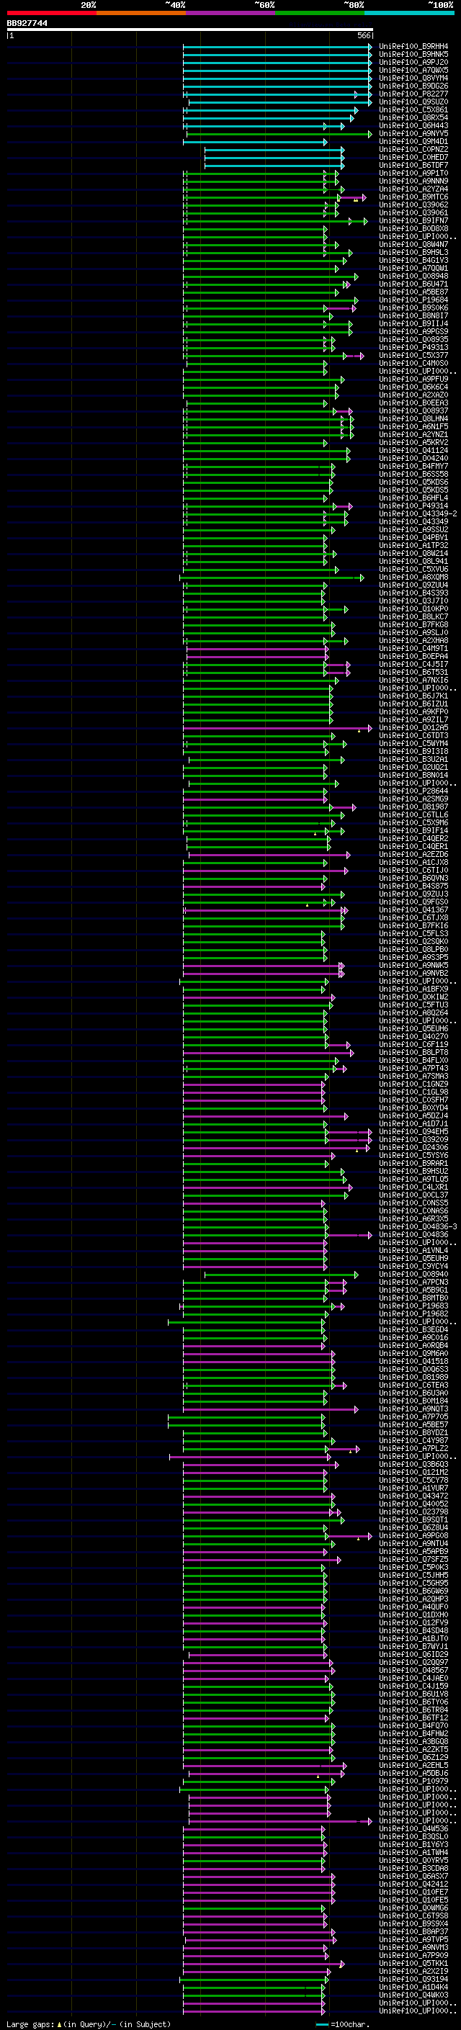Select the UniRef100_B9MTC6 label

pyautogui.click(x=413, y=197)
